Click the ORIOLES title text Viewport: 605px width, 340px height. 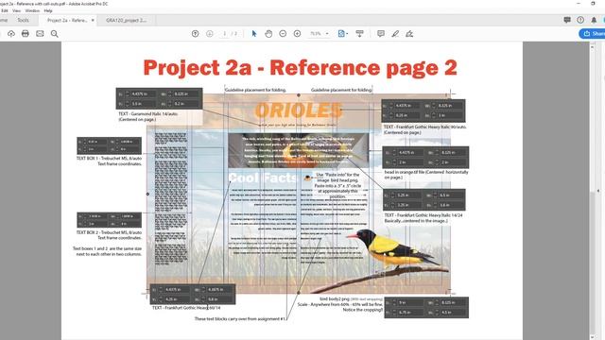299,110
